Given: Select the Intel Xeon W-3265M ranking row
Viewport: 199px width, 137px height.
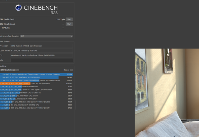Looking at the screenshot, I should [x=36, y=77].
